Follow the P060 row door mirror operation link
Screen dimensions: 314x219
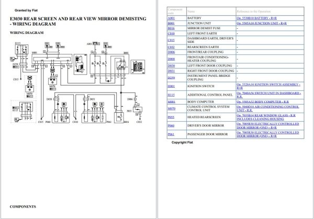(268, 126)
